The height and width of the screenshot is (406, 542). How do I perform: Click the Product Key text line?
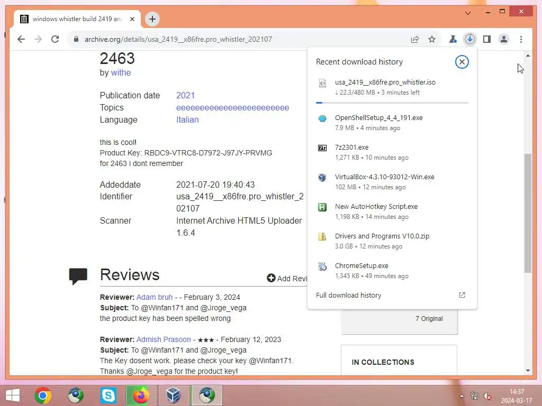pyautogui.click(x=186, y=153)
